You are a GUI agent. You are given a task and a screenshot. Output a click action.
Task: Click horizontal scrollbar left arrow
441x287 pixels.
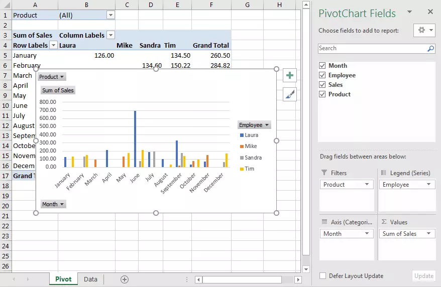(x=198, y=279)
